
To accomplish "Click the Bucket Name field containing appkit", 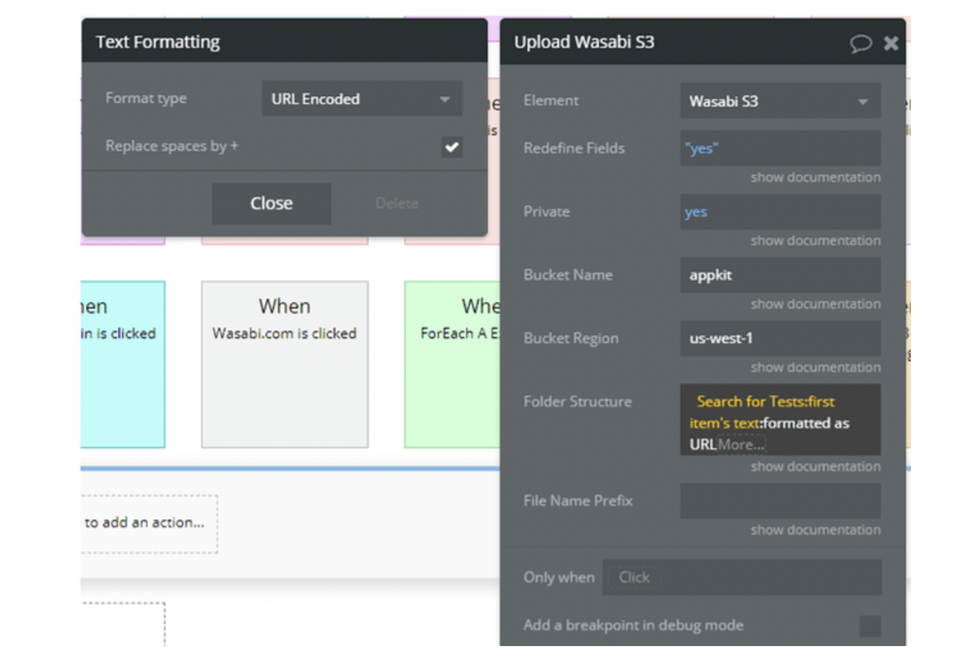I will click(x=780, y=275).
